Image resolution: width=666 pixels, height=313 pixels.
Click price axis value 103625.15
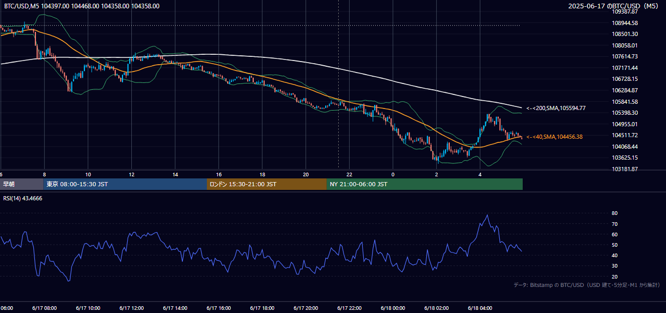[x=625, y=158]
